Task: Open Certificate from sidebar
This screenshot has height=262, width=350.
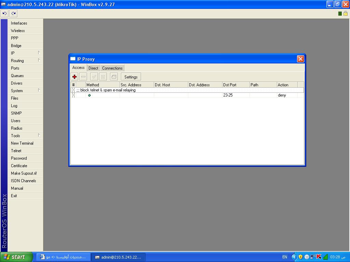Action: [x=25, y=166]
